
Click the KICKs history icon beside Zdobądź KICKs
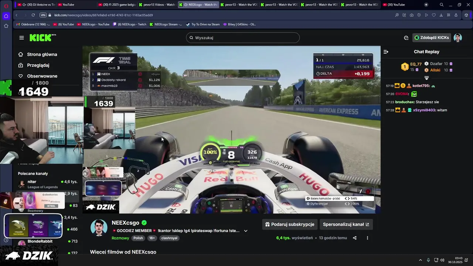tap(406, 38)
